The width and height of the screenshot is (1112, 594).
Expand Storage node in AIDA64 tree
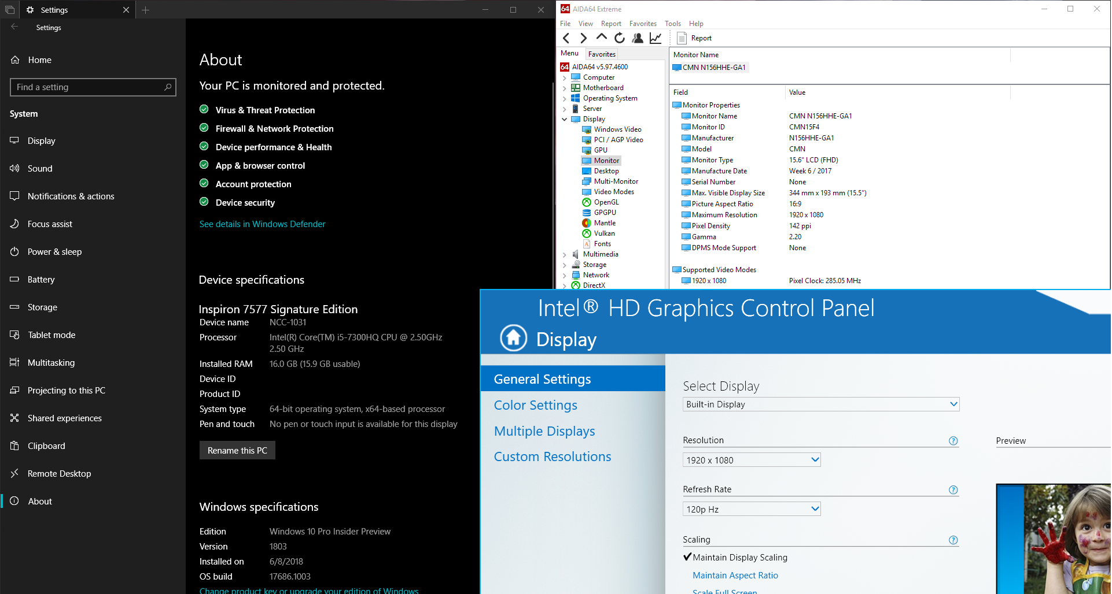click(x=565, y=265)
